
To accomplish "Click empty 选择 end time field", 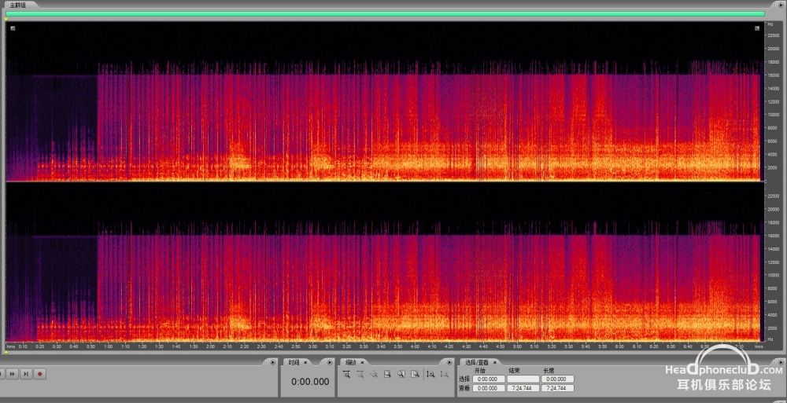I will pyautogui.click(x=523, y=379).
